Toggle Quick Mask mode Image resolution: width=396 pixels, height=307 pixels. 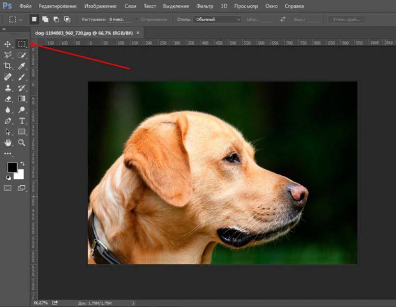point(7,188)
